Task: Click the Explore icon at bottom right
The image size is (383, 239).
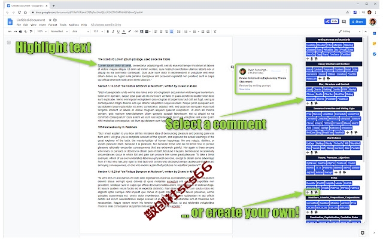Action: click(363, 233)
